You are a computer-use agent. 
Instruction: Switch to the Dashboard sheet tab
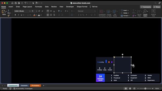[13, 85]
